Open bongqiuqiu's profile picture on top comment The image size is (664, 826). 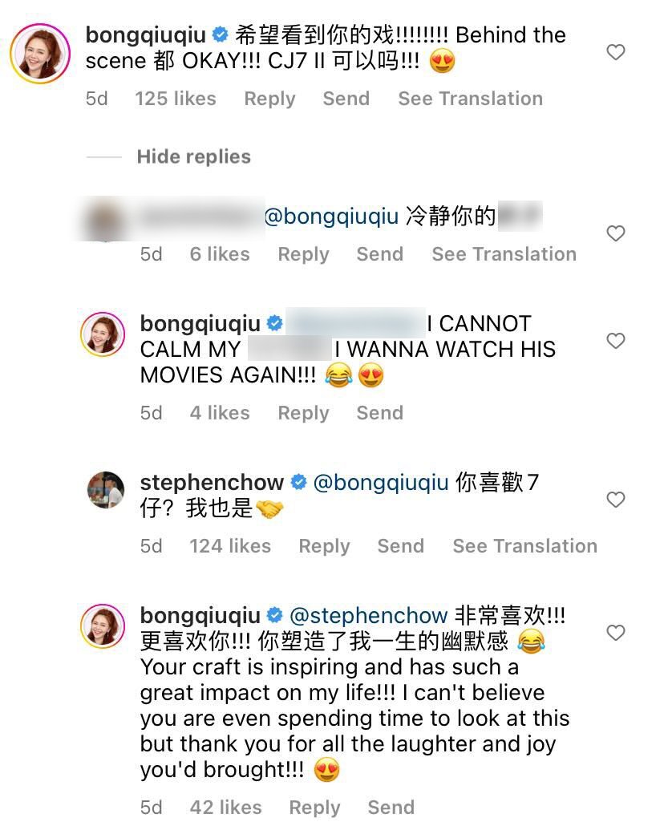40,53
